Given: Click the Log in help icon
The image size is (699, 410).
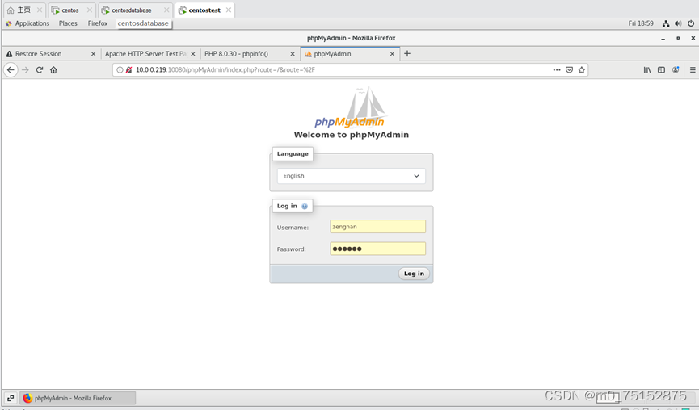Looking at the screenshot, I should point(305,206).
